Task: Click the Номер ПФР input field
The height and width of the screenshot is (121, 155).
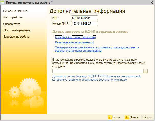Action: point(85,24)
